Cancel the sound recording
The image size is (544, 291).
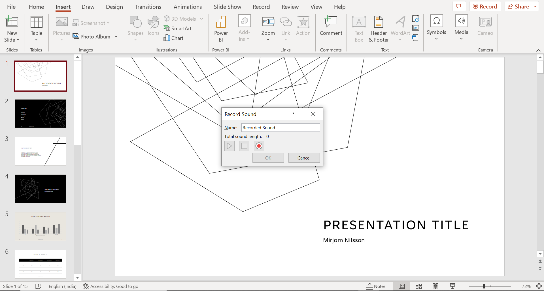pos(304,158)
